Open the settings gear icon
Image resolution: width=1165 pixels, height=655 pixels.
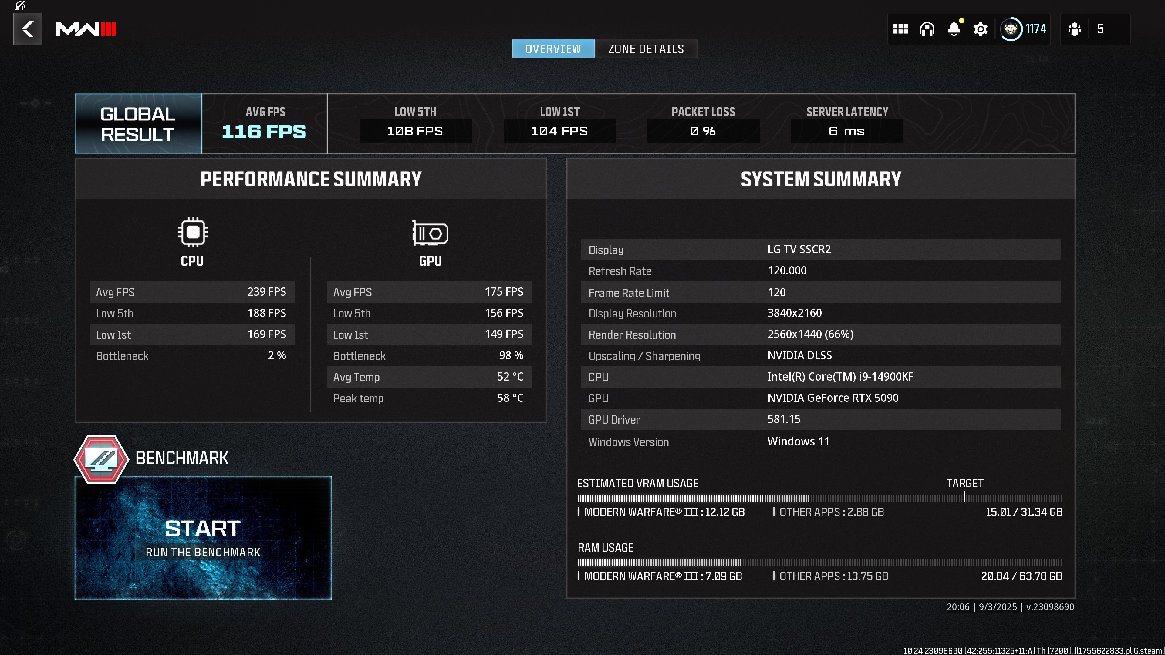point(980,29)
